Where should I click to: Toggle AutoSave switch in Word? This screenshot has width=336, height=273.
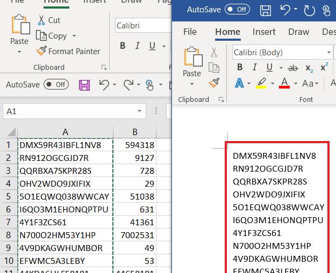coord(237,10)
